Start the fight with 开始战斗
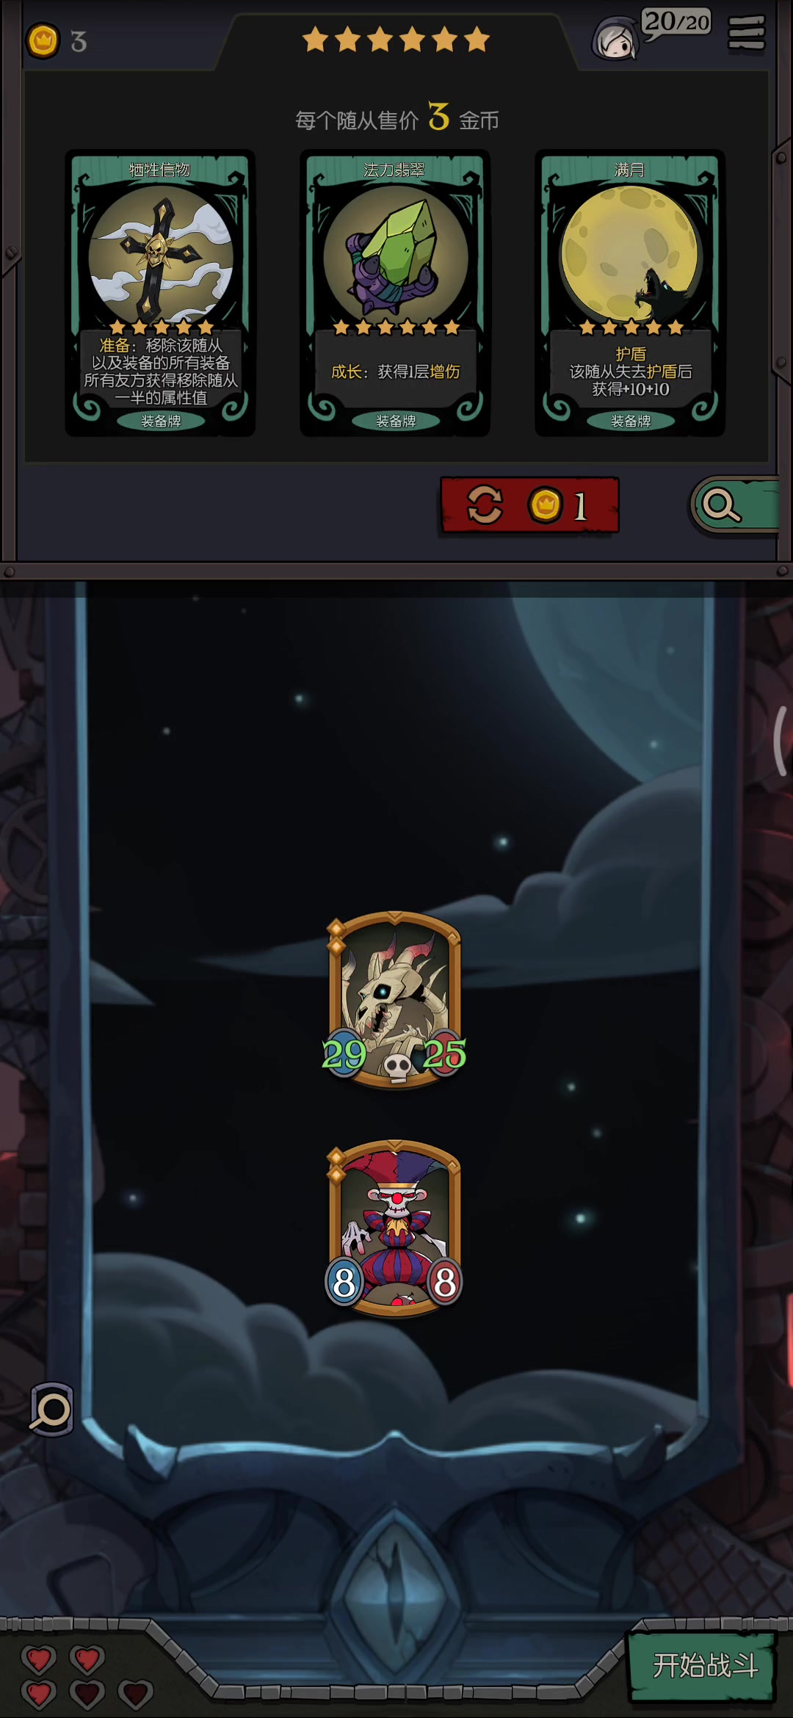This screenshot has width=793, height=1718. (703, 1664)
